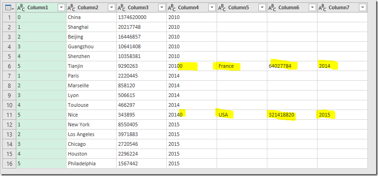Open the Column6 filter dropdown
The height and width of the screenshot is (176, 378).
[x=312, y=8]
